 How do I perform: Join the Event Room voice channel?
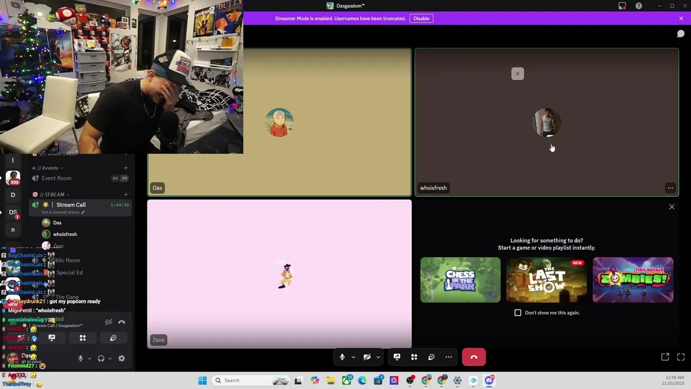[80, 178]
